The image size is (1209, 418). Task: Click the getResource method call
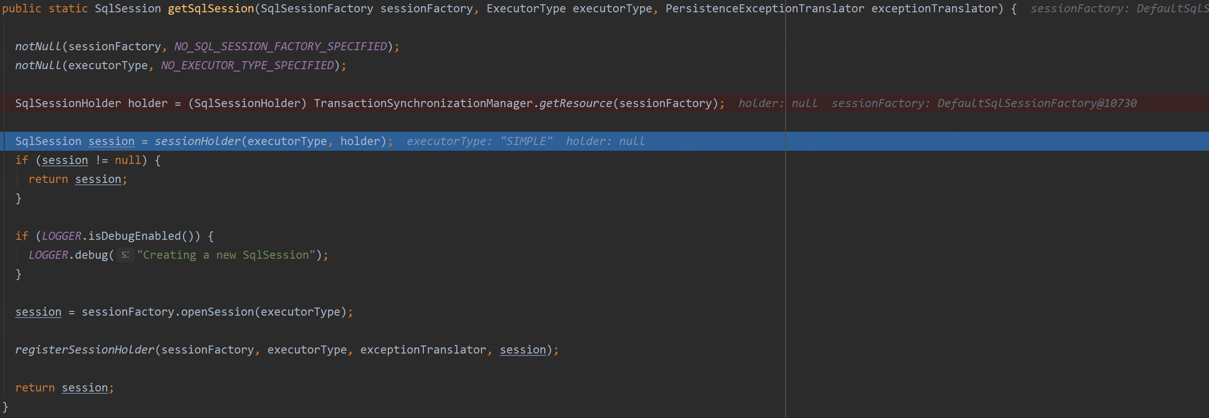point(576,103)
